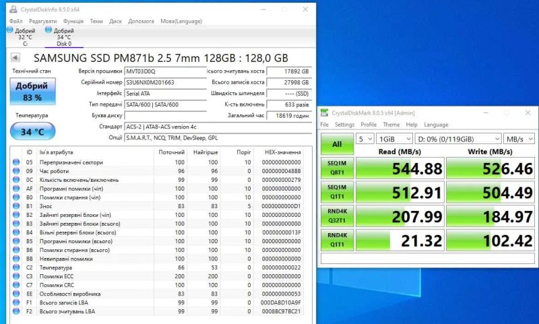539x324 pixels.
Task: Click the back arrow beside the disk name
Action: tap(15, 57)
